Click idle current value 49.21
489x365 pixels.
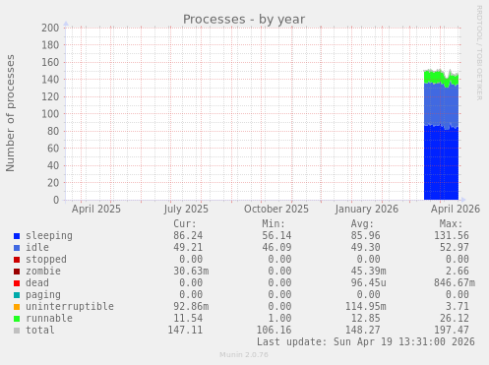pos(188,247)
